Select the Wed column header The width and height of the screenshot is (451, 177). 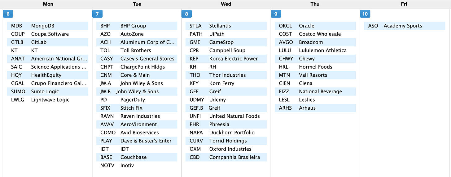[x=226, y=4]
